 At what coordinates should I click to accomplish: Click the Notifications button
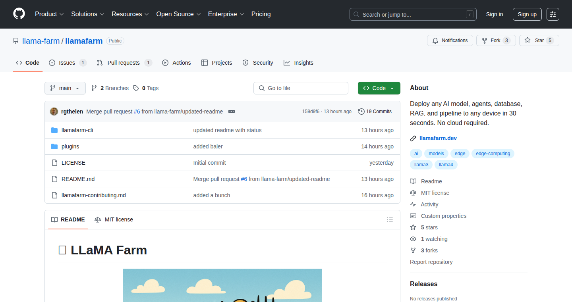pyautogui.click(x=450, y=40)
